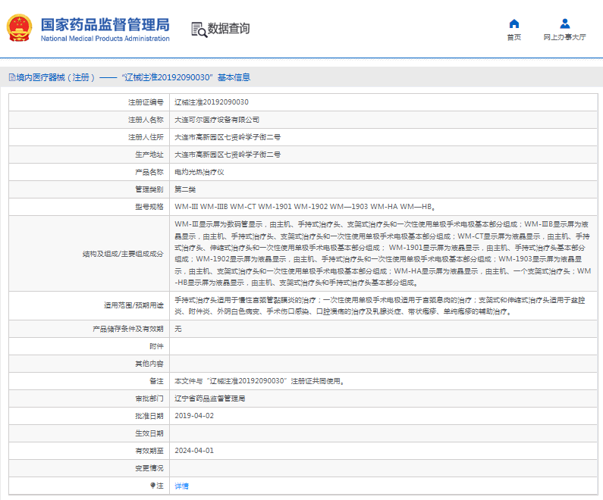Open the 详情 link
The height and width of the screenshot is (500, 603).
click(182, 486)
